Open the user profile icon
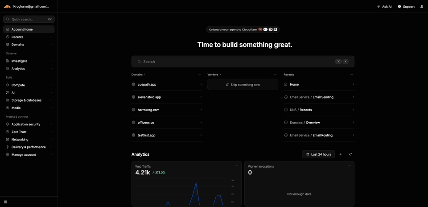Viewport: 428px width, 207px height. coord(422,7)
